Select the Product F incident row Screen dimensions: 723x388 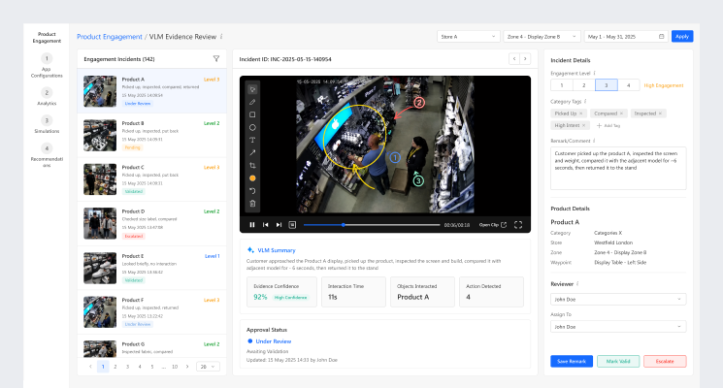(151, 312)
